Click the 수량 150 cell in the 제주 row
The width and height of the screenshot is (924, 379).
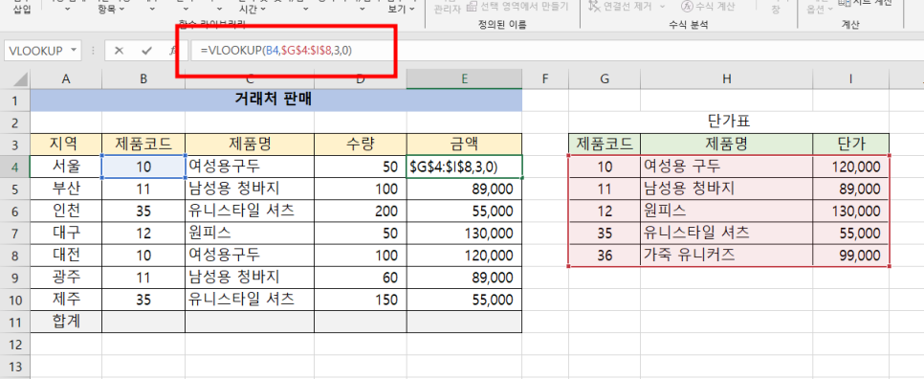(360, 300)
